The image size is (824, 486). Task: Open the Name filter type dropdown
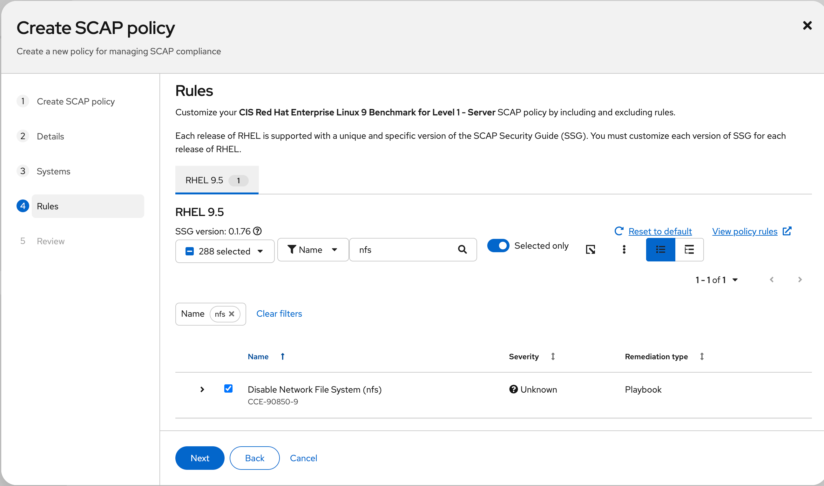[313, 250]
